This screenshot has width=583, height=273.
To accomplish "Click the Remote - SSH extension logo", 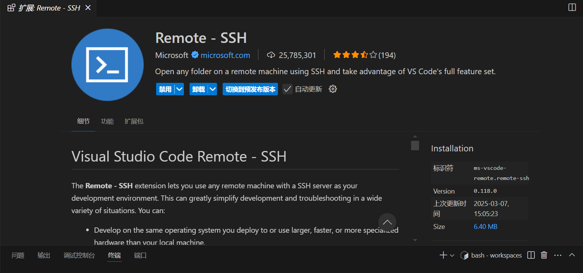I will [108, 65].
